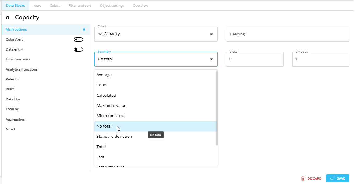Click the numeric cube icon beside Capacity
355x184 pixels.
(x=100, y=34)
